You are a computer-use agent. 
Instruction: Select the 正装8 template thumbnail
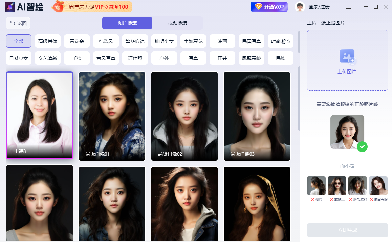40,115
